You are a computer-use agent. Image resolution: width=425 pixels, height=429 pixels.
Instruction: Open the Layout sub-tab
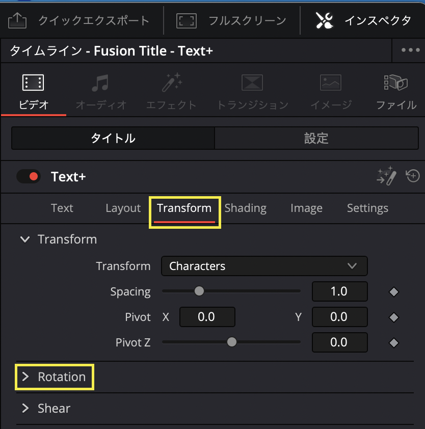tap(123, 208)
